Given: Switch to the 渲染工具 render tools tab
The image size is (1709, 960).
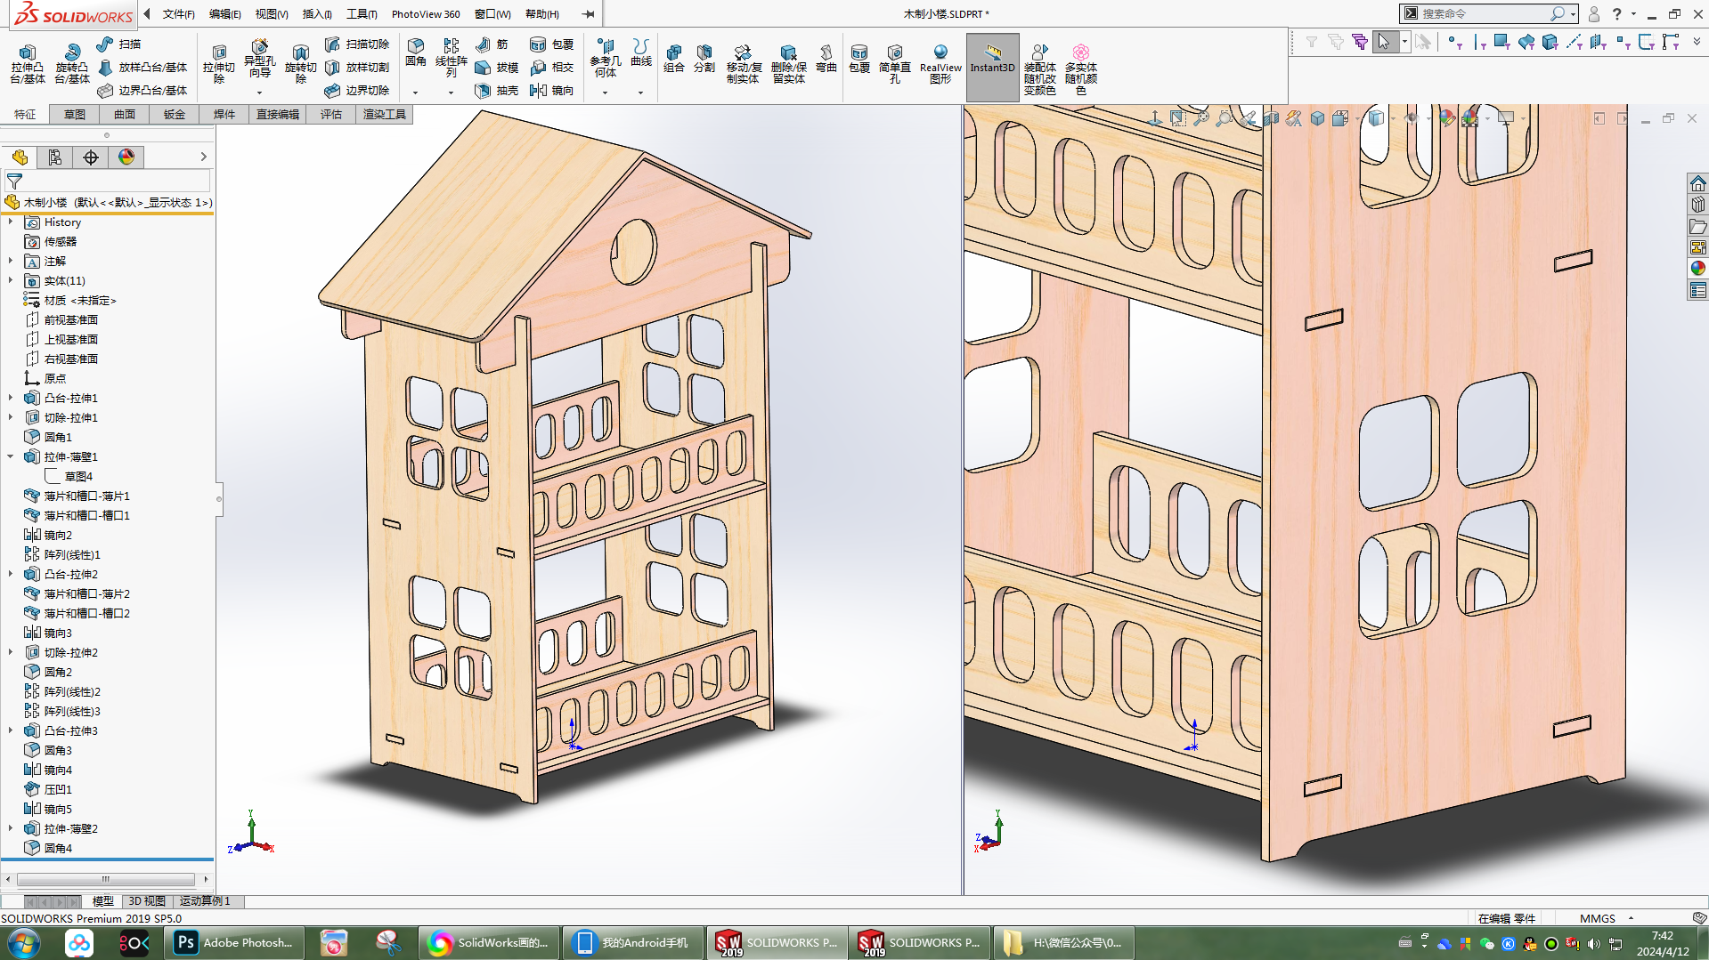Looking at the screenshot, I should 385,114.
